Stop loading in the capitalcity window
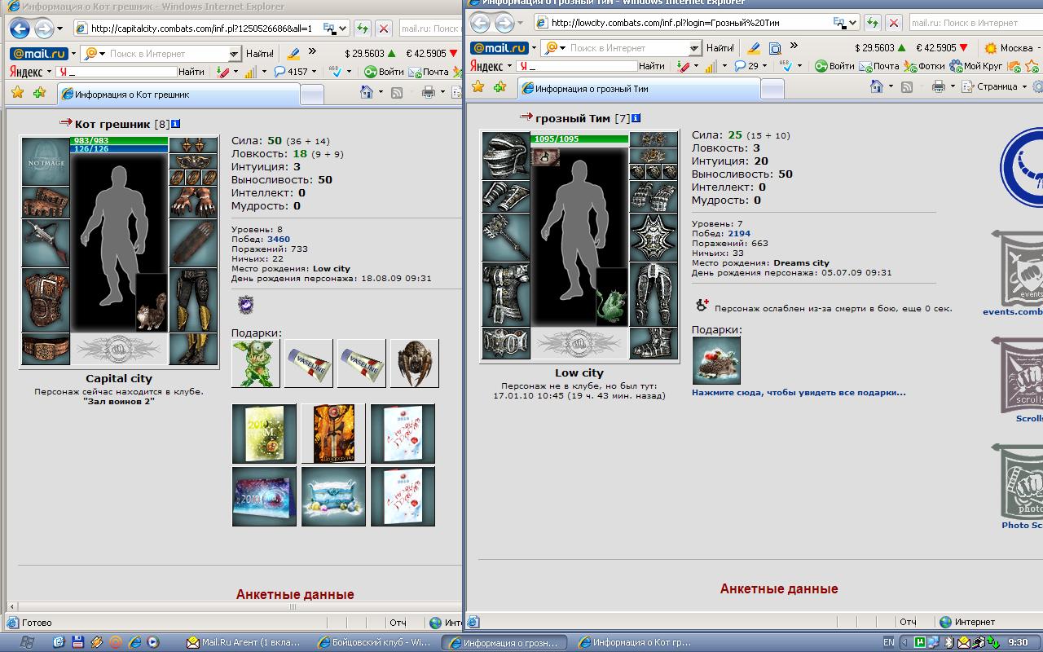The image size is (1043, 652). [x=384, y=29]
